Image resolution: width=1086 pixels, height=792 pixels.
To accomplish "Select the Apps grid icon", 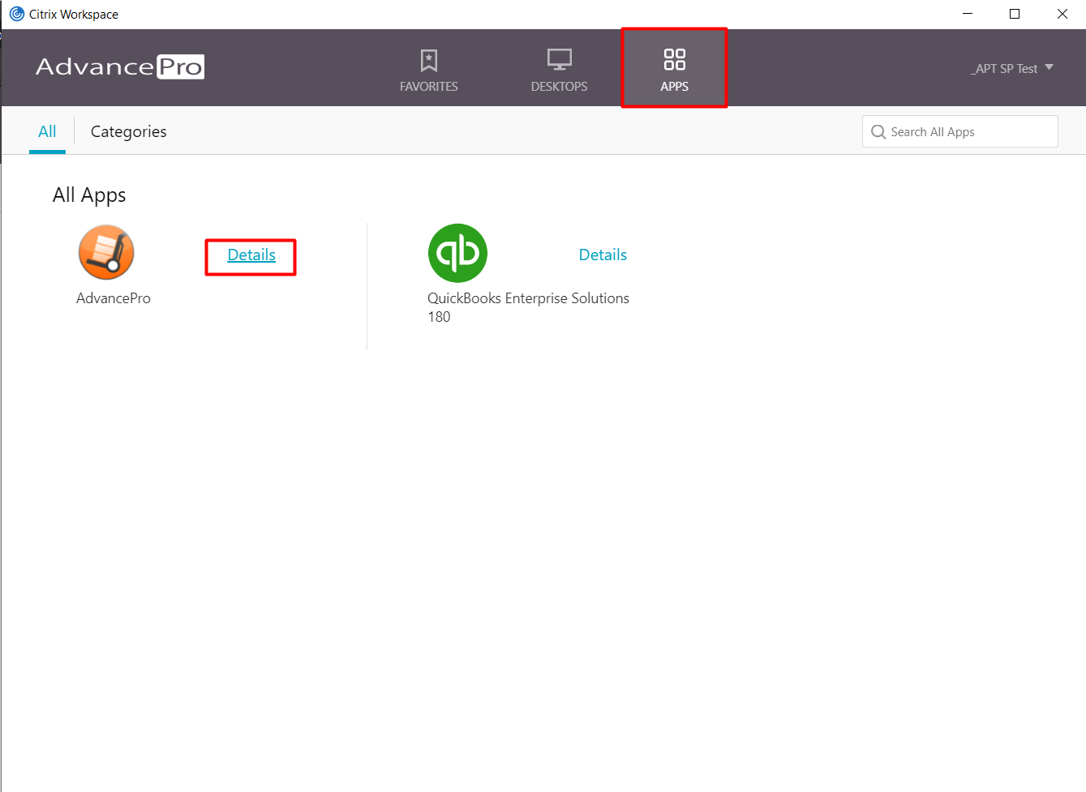I will 674,59.
